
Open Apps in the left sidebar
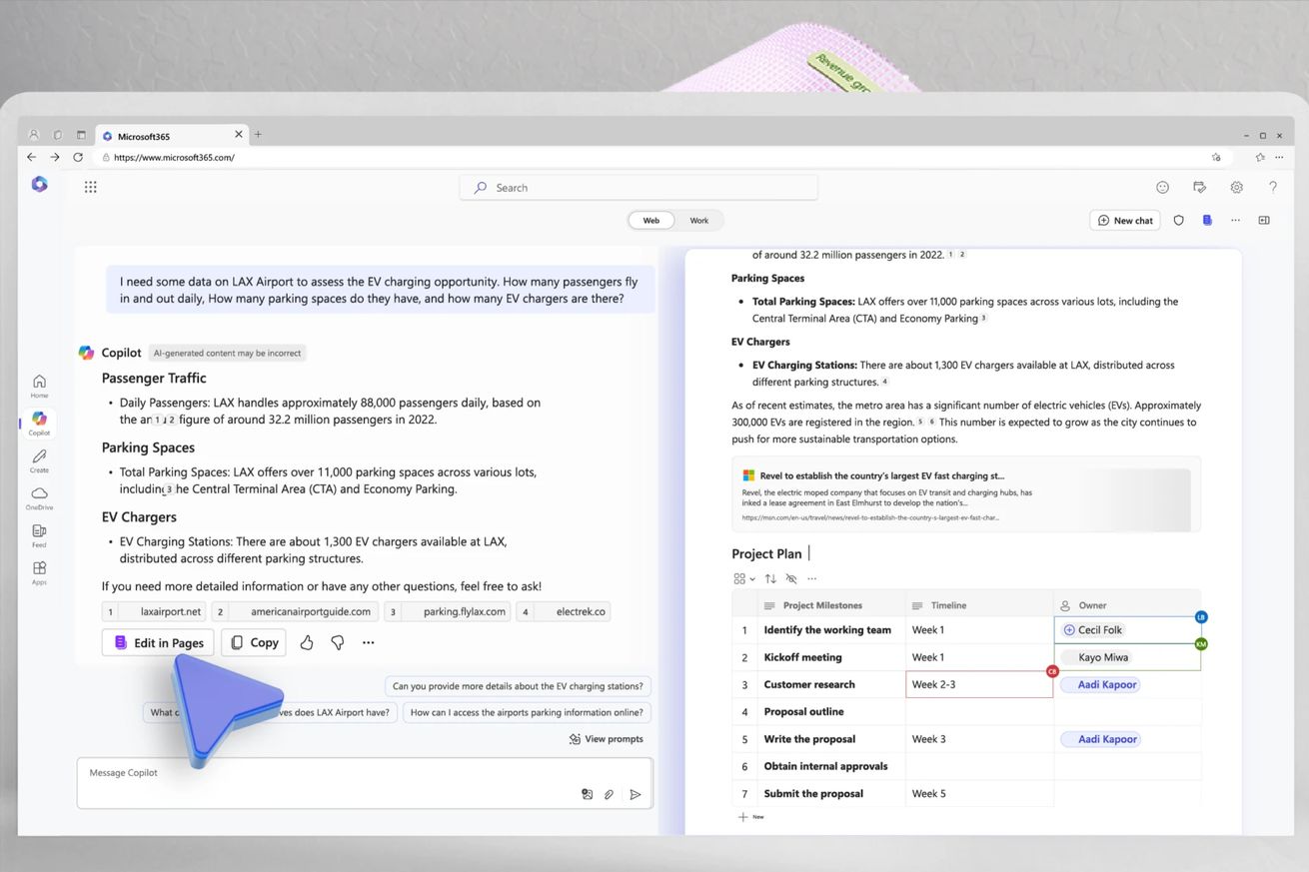(x=39, y=572)
